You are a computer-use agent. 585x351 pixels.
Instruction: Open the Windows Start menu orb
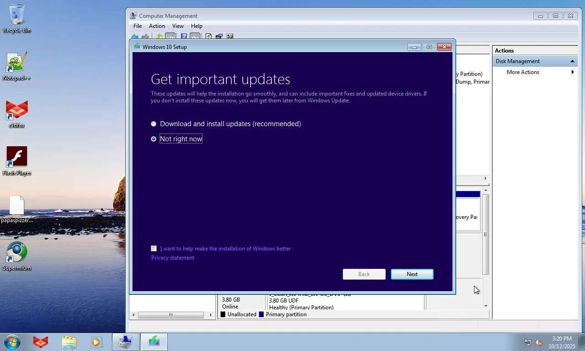[12, 341]
